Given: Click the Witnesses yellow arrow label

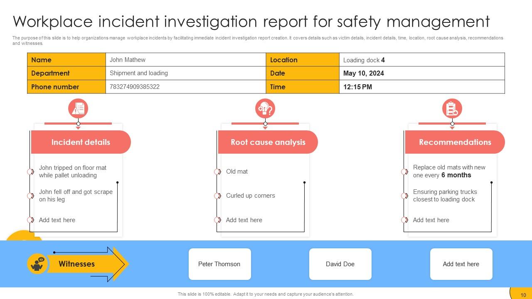Looking at the screenshot, I should click(x=77, y=264).
